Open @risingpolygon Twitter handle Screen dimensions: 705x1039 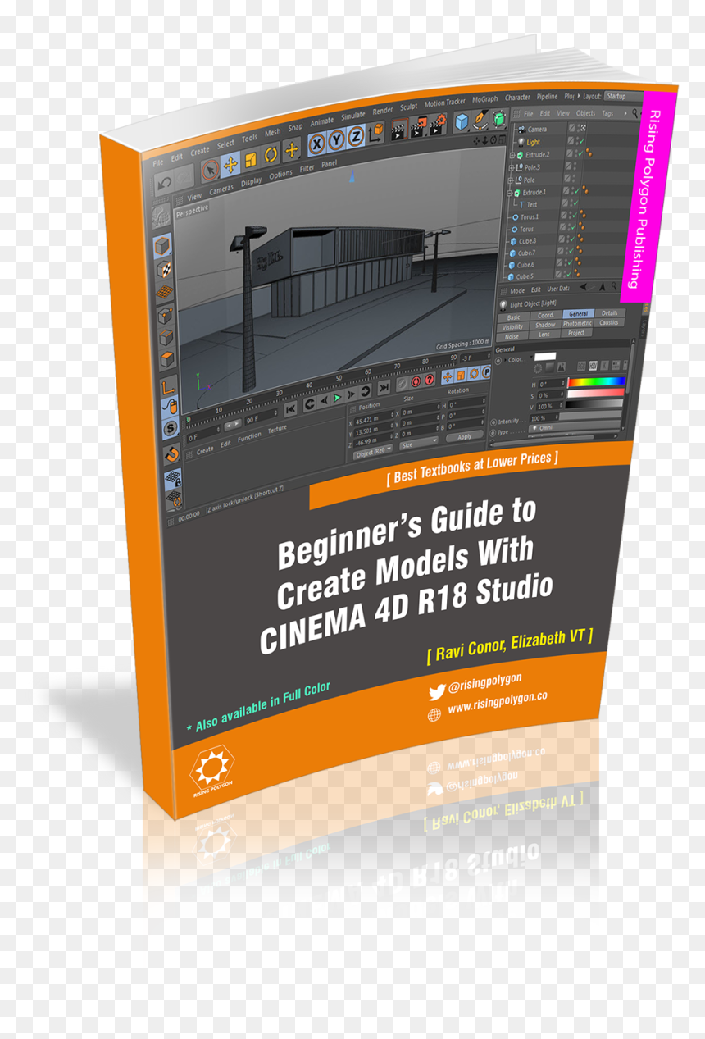click(x=485, y=685)
